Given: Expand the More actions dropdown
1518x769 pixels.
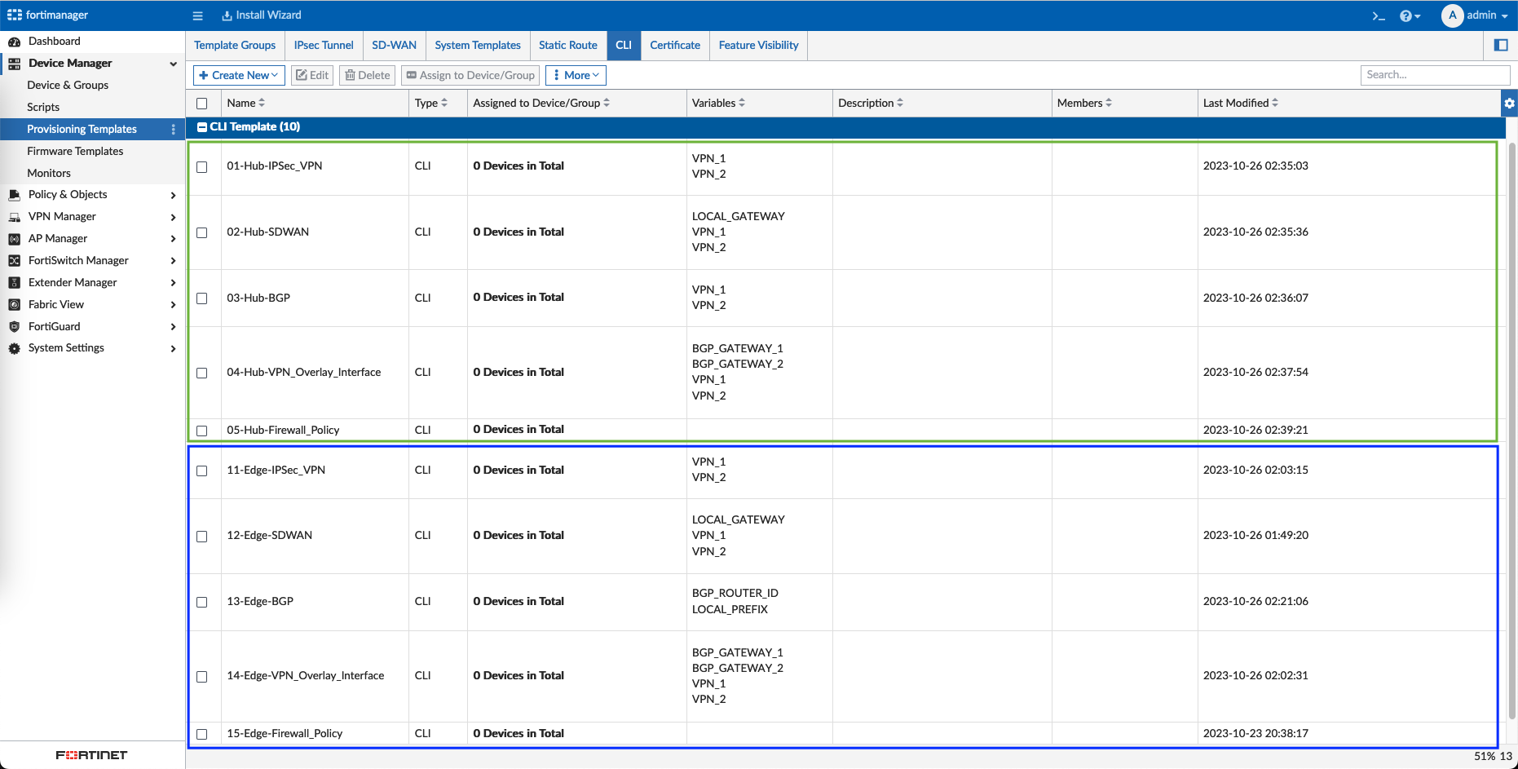Looking at the screenshot, I should tap(576, 75).
